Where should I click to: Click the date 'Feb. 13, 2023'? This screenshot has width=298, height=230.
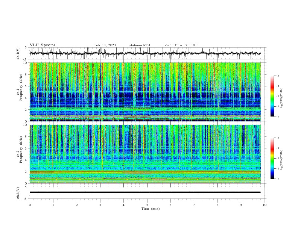105,45
